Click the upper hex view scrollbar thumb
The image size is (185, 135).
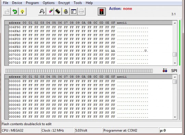175,54
